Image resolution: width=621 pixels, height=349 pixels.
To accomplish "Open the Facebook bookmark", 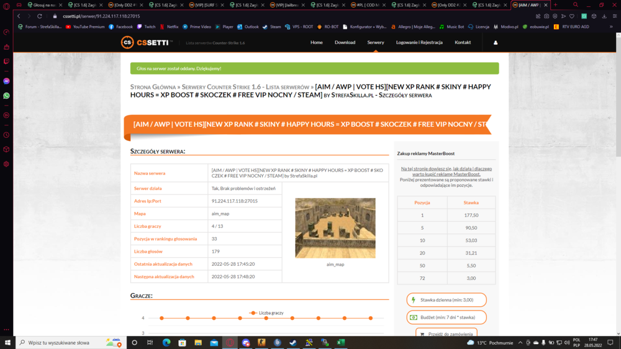I will tap(121, 27).
